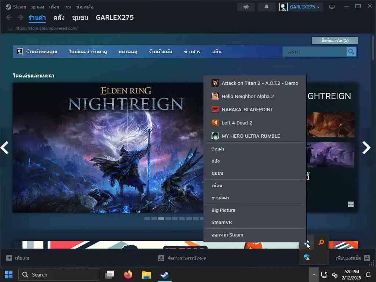Click the Steam tray icon
Screen dimensions: 376x282
point(306,243)
